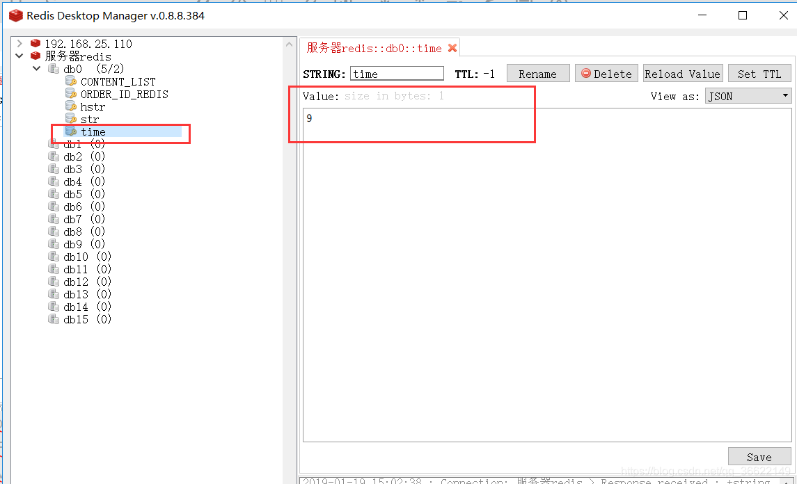Click the database icon next to db11
Image resolution: width=797 pixels, height=484 pixels.
[x=54, y=269]
